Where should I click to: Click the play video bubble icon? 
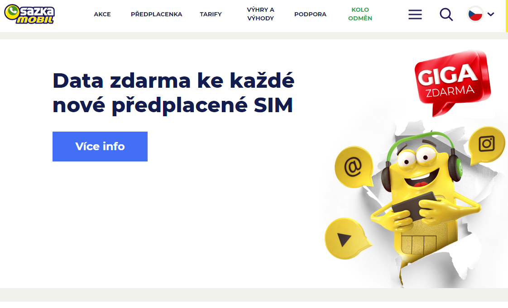[346, 239]
